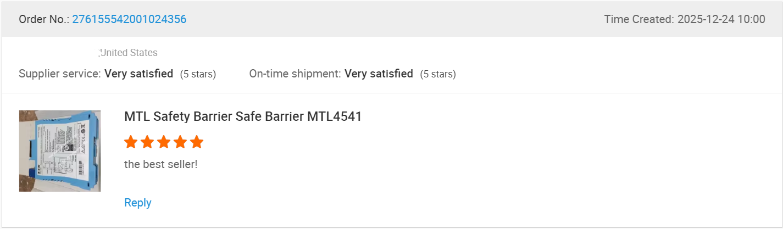This screenshot has height=229, width=783.
Task: Open the MTL4541 product photo thumbnail
Action: tap(60, 151)
